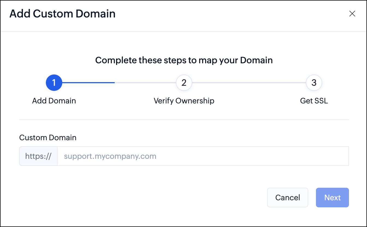
Task: Click the 'Complete these steps' heading
Action: 184,60
